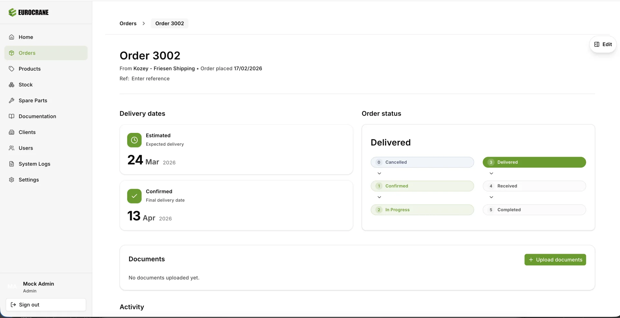Click the Eurocrane logo icon
This screenshot has width=620, height=318.
tap(12, 13)
